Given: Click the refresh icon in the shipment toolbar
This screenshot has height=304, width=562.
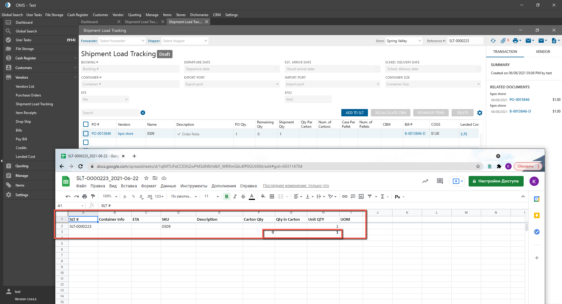Looking at the screenshot, I should [493, 41].
